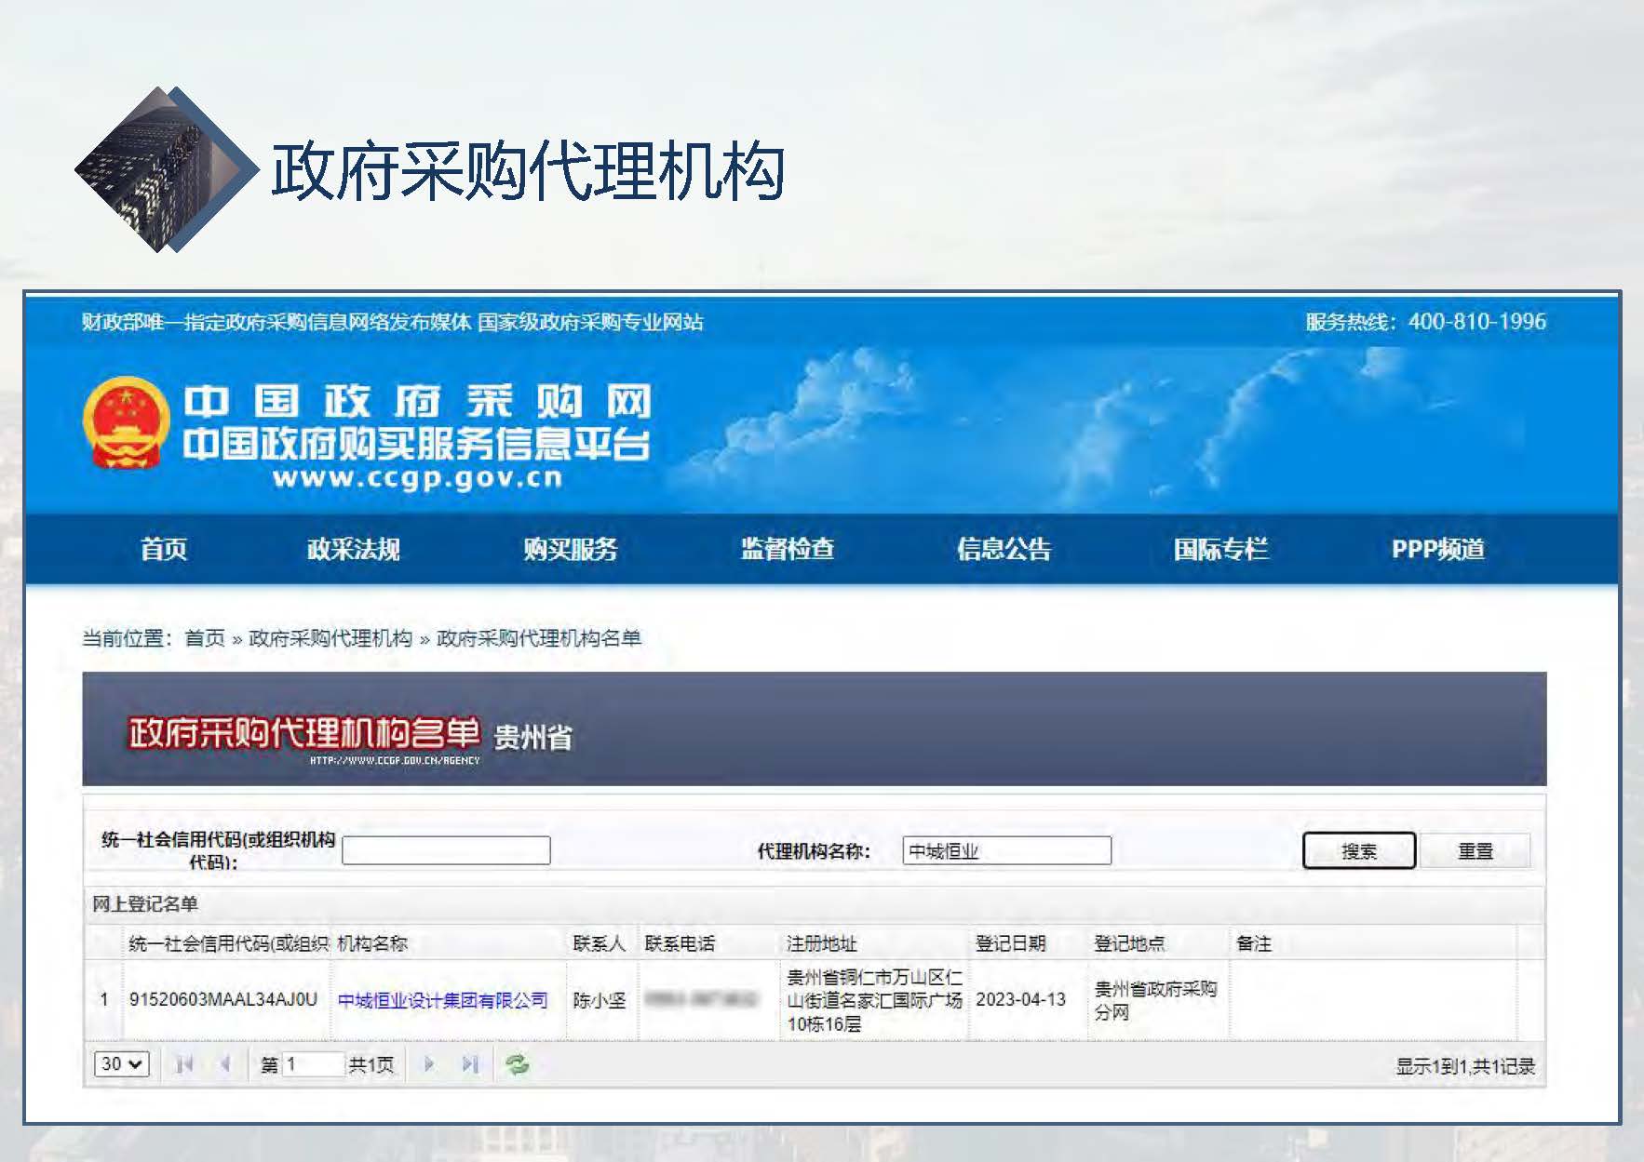Screen dimensions: 1644x1162
Task: Click the 网上登记名单 panel title
Action: click(145, 903)
